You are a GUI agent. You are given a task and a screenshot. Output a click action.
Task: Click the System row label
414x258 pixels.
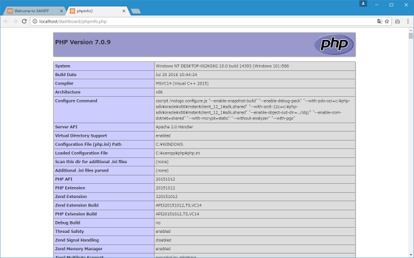click(63, 66)
